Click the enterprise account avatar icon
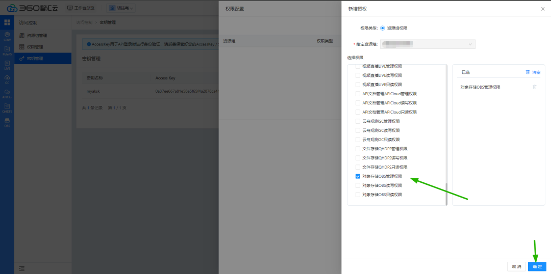Viewport: 551px width, 274px height. point(112,8)
